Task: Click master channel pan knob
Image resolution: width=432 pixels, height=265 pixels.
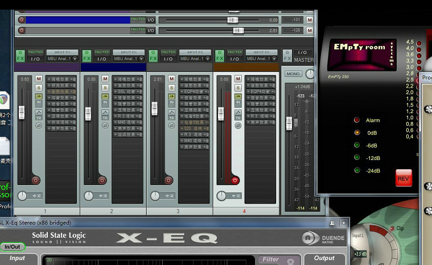Action: pyautogui.click(x=310, y=74)
